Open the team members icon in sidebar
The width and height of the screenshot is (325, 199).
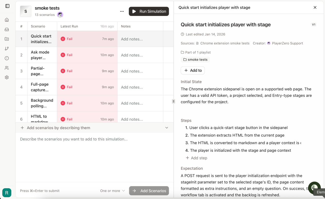click(x=7, y=68)
